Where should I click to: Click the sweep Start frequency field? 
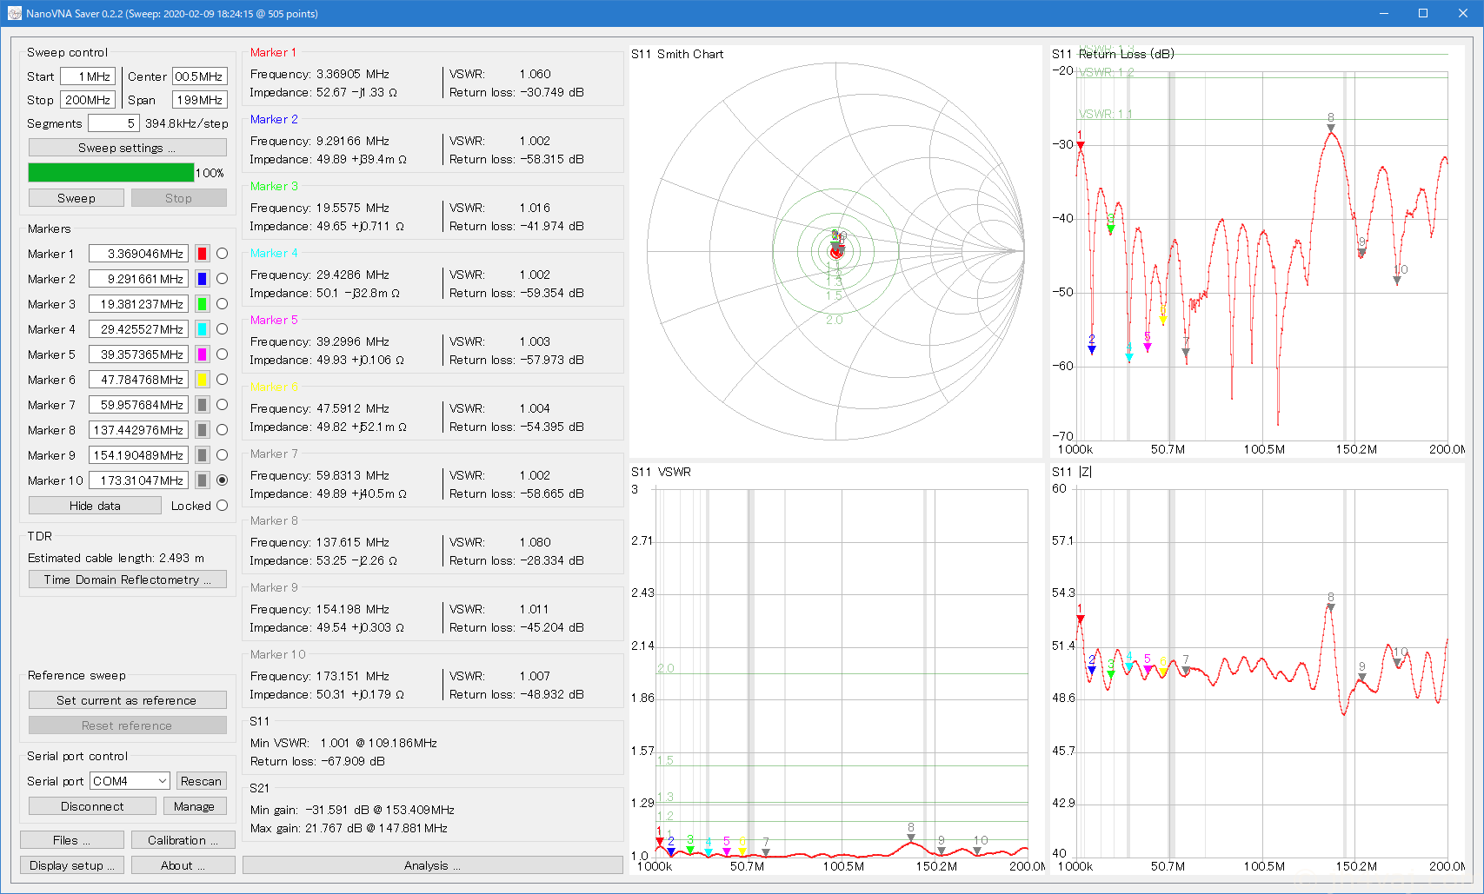[x=88, y=76]
